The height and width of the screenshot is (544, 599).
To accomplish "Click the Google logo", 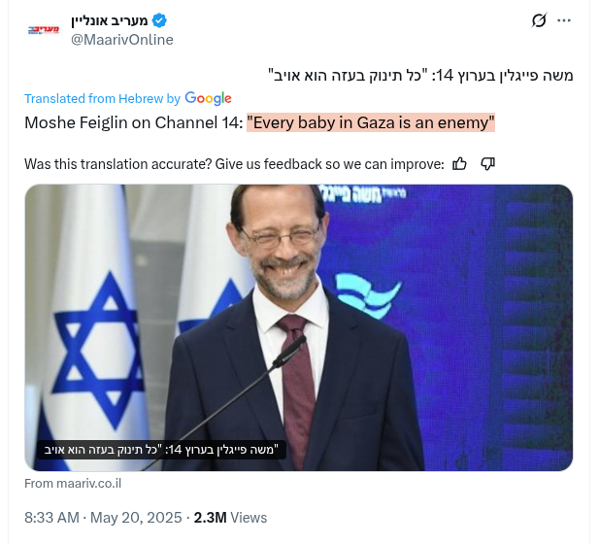I will coord(208,98).
